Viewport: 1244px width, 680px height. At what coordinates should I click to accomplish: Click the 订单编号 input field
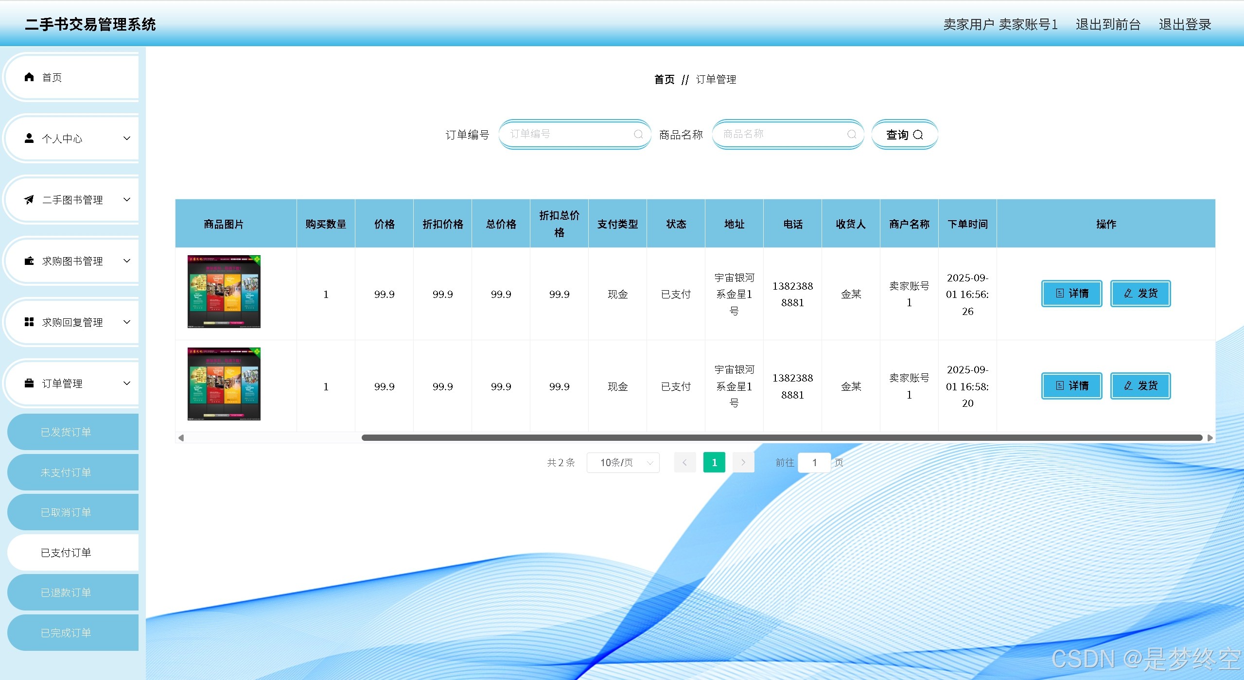click(575, 134)
